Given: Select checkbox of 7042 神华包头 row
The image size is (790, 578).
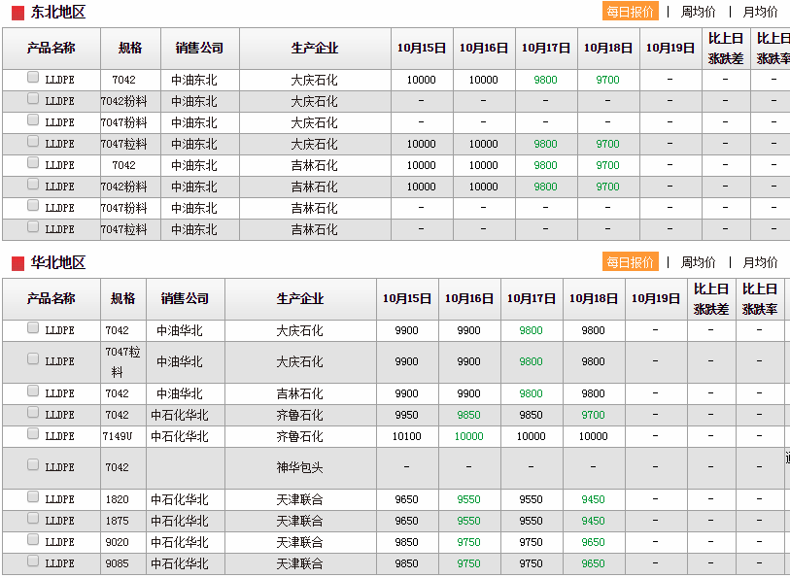Looking at the screenshot, I should pos(33,464).
